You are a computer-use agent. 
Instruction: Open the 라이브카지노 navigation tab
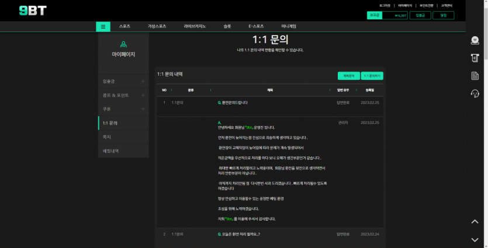195,26
